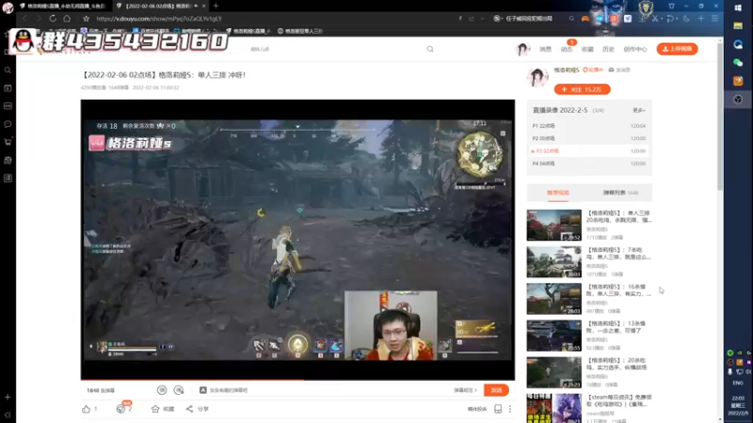Click the coin reward icon below video
The width and height of the screenshot is (753, 423).
pos(120,409)
